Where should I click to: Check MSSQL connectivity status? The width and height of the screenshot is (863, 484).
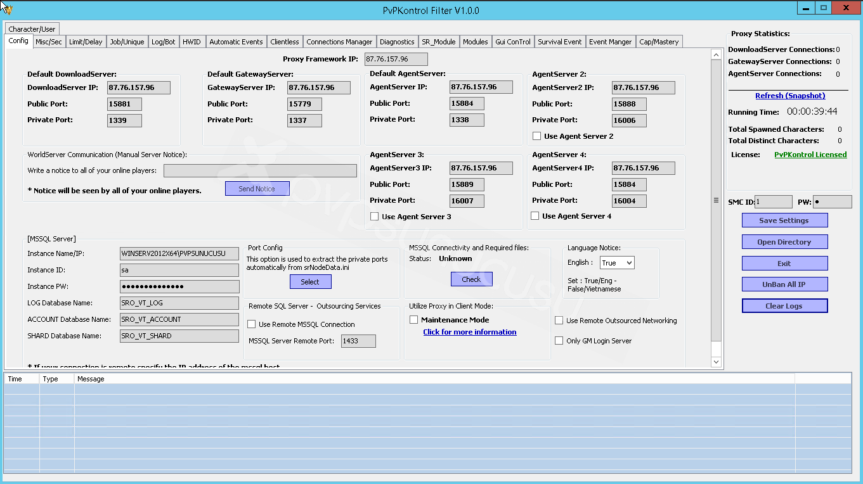471,279
